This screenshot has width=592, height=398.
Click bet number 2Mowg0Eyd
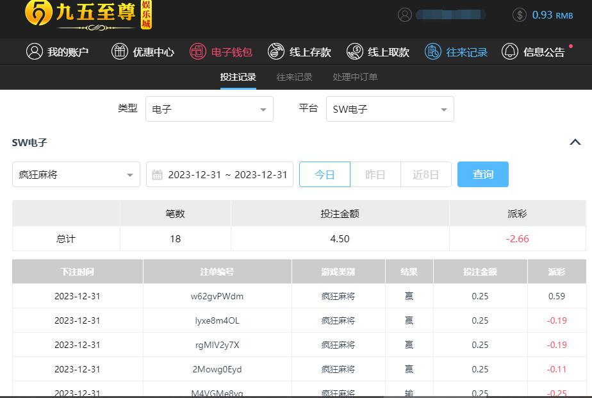(217, 369)
